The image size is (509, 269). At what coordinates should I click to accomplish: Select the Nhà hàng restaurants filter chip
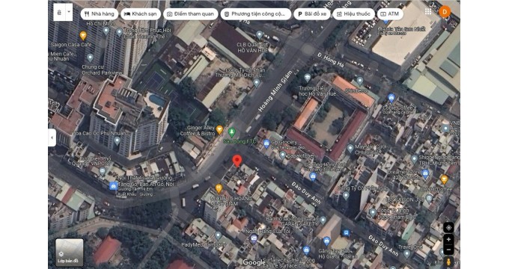pos(99,14)
